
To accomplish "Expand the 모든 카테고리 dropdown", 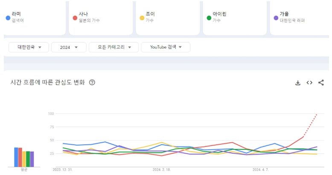I will [x=114, y=47].
